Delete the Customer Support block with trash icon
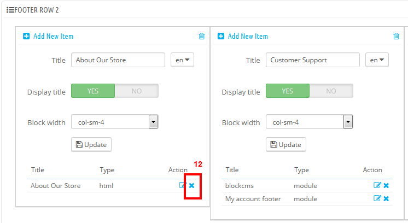 396,36
